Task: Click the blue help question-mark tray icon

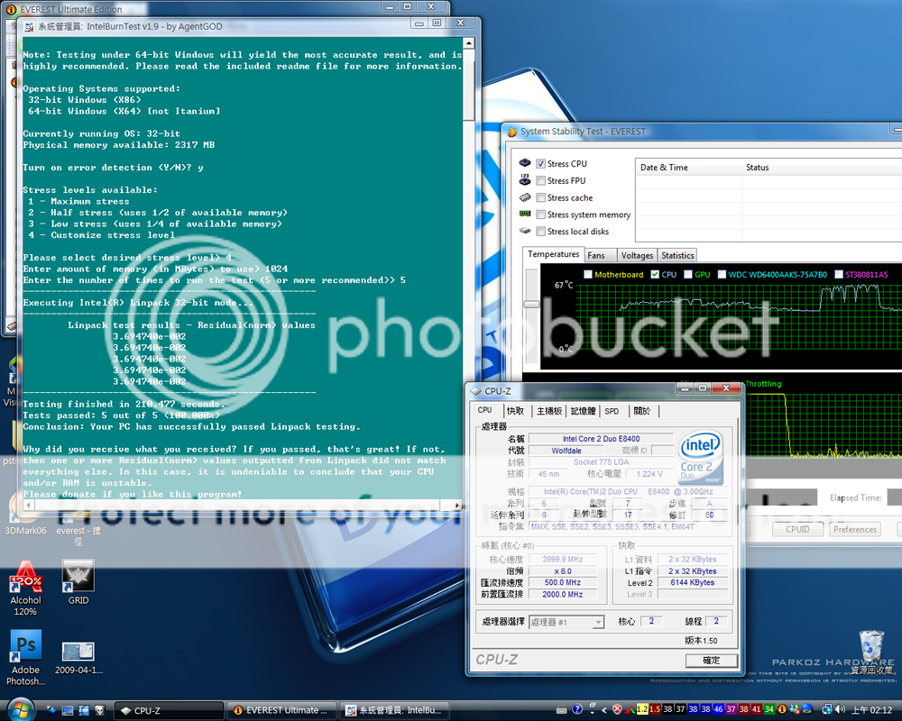Action: (577, 709)
